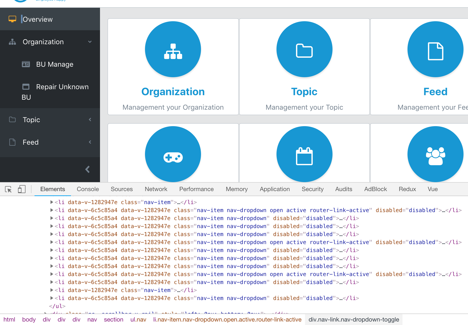
Task: Switch to the Console tab
Action: tap(88, 189)
